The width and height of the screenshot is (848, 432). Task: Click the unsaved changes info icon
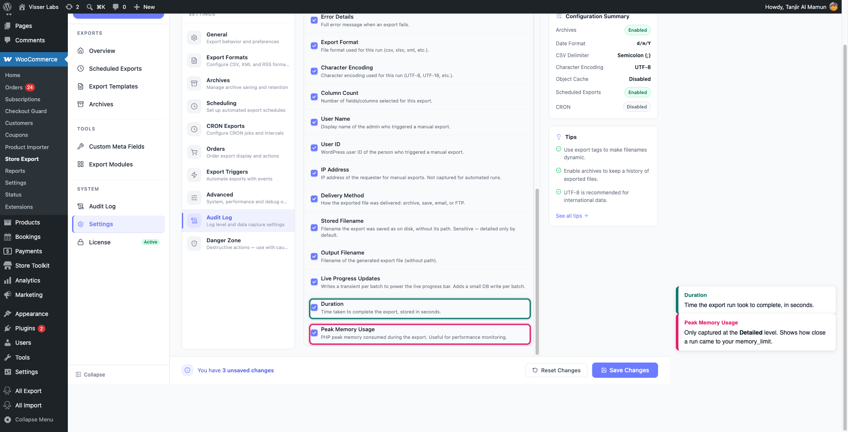click(187, 370)
